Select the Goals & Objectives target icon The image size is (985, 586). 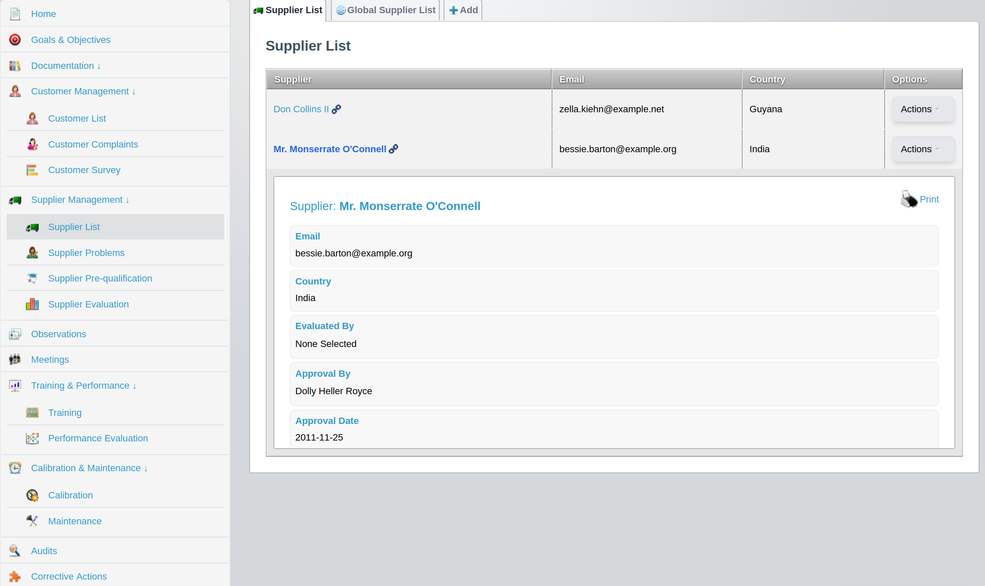tap(15, 40)
